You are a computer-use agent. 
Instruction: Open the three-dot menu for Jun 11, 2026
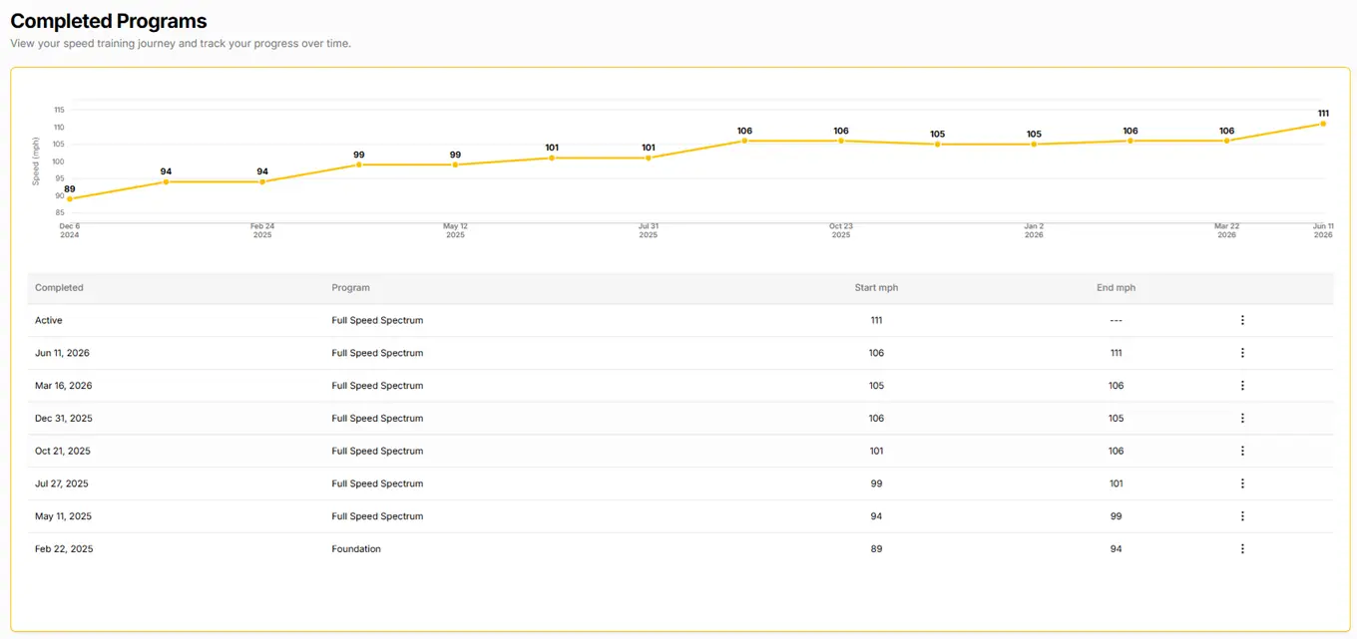pos(1242,353)
